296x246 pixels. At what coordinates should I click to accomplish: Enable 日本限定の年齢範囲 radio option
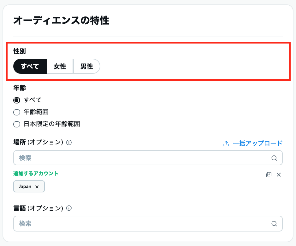(x=17, y=124)
